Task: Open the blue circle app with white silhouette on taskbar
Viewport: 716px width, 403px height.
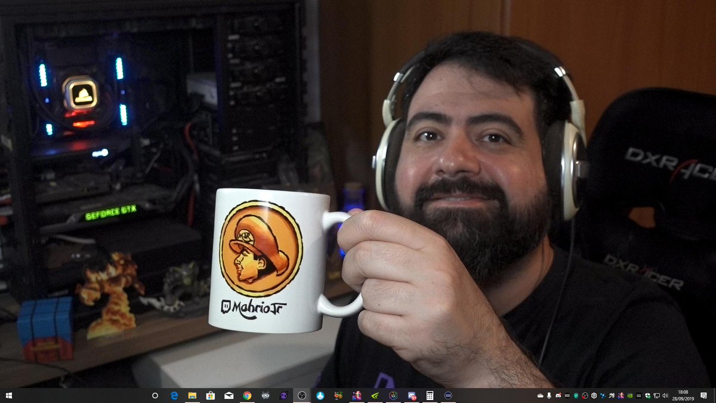Action: click(320, 395)
